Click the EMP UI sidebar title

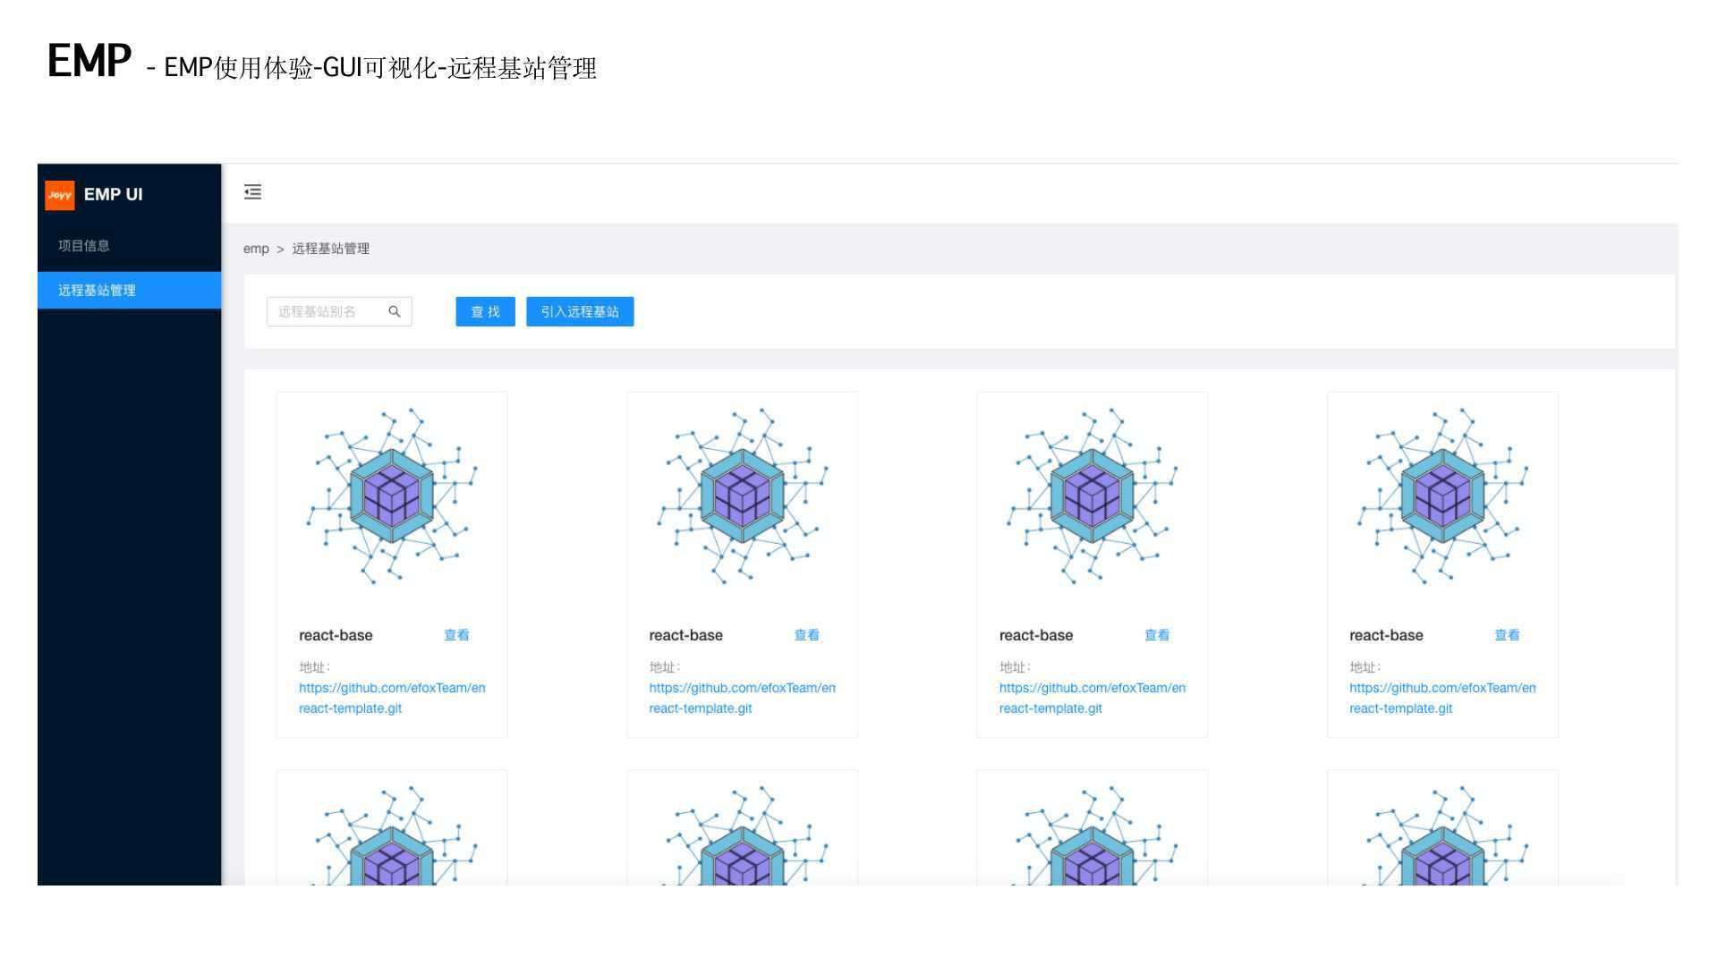tap(113, 194)
